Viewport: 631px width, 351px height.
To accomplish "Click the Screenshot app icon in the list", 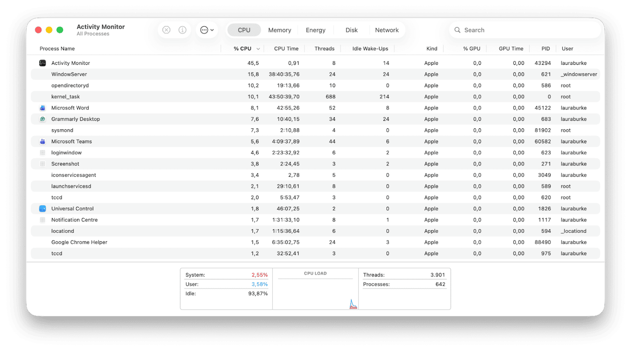I will click(x=42, y=164).
